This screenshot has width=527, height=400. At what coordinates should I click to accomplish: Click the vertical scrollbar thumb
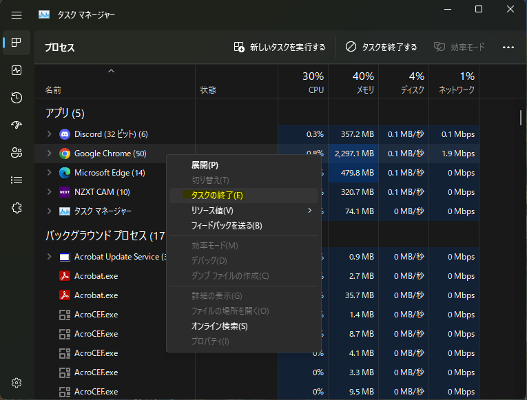coord(521,118)
